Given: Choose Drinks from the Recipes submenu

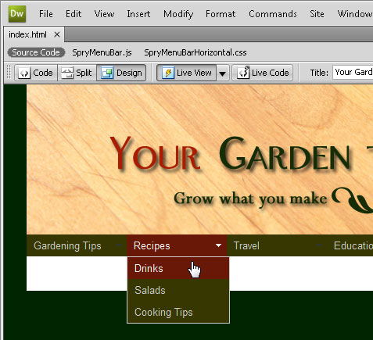Looking at the screenshot, I should (x=178, y=268).
